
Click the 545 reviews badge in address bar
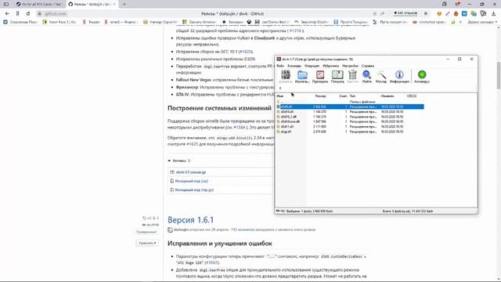coord(405,13)
